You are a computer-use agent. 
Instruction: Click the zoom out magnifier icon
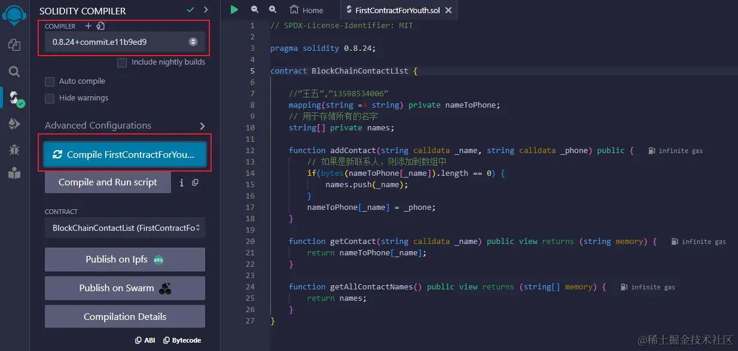(255, 10)
